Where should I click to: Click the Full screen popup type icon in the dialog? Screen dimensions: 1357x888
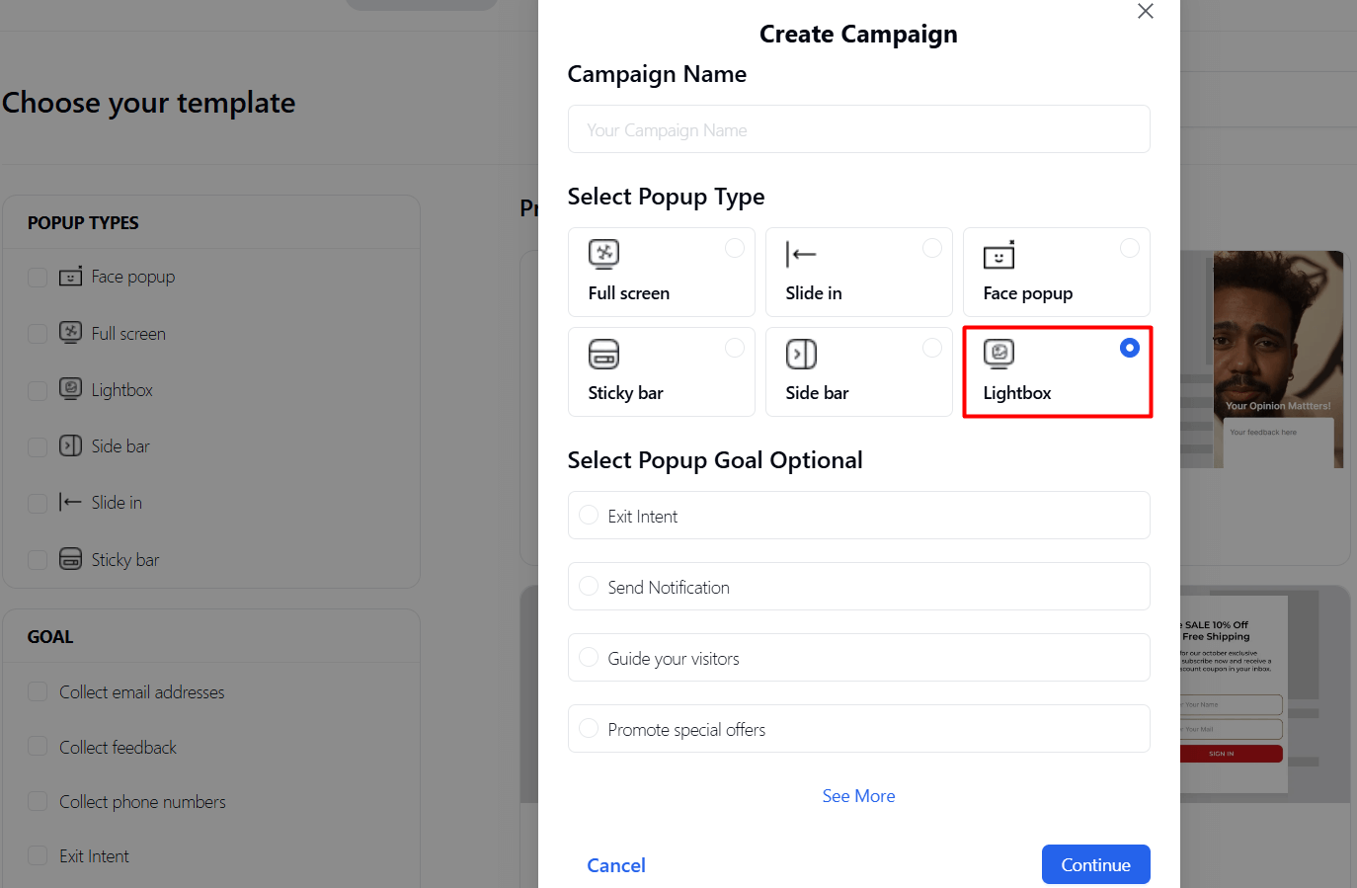(x=603, y=254)
